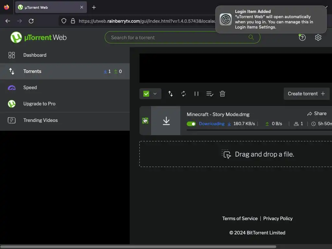
Task: Expand the select-all dropdown chevron
Action: click(155, 94)
